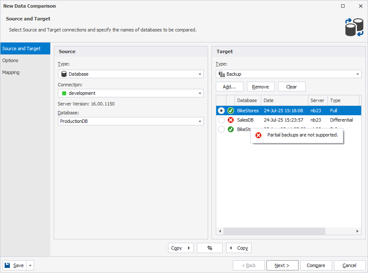Viewport: 368px width, 273px height.
Task: Expand the Save button's dropdown arrow
Action: point(29,265)
